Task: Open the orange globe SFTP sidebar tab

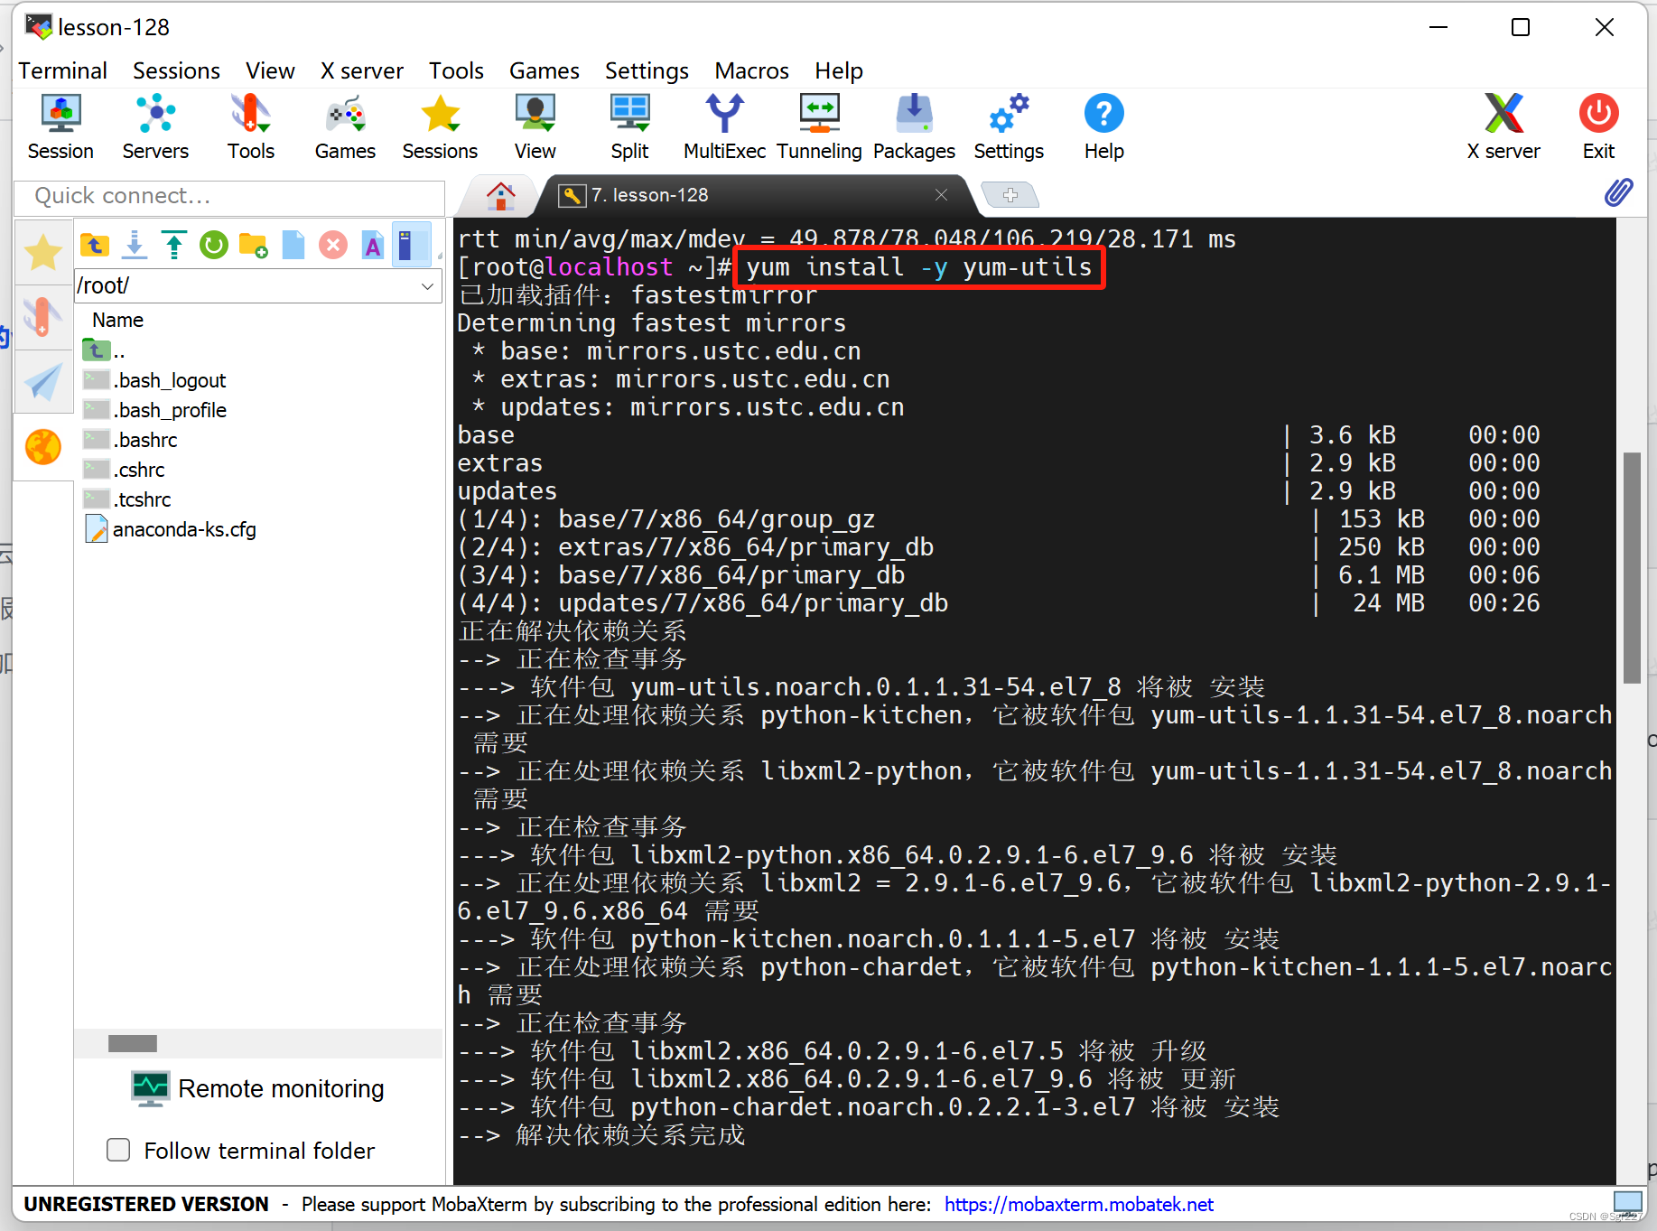Action: click(43, 447)
